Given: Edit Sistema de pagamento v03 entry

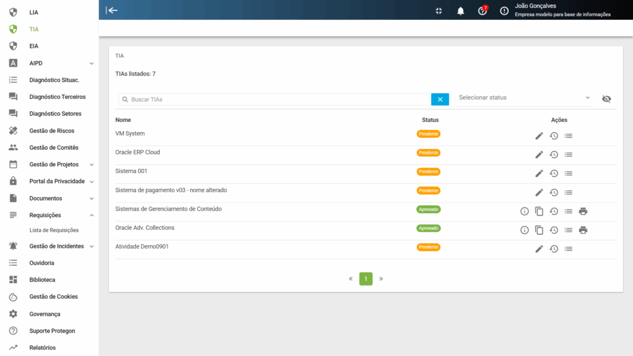Looking at the screenshot, I should 539,193.
